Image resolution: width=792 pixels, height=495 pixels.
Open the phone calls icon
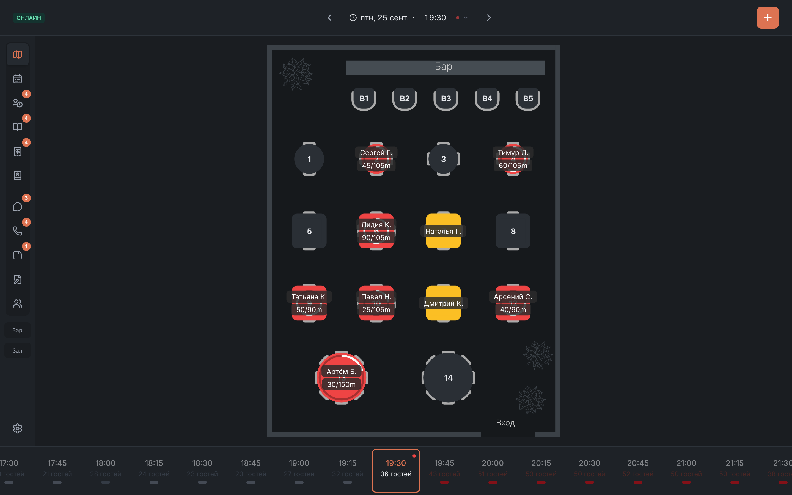[18, 231]
